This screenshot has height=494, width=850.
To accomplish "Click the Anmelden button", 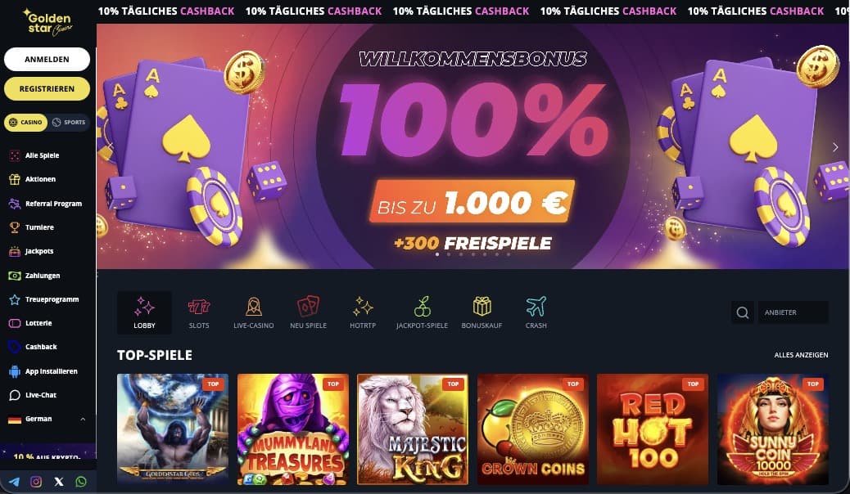I will click(47, 59).
